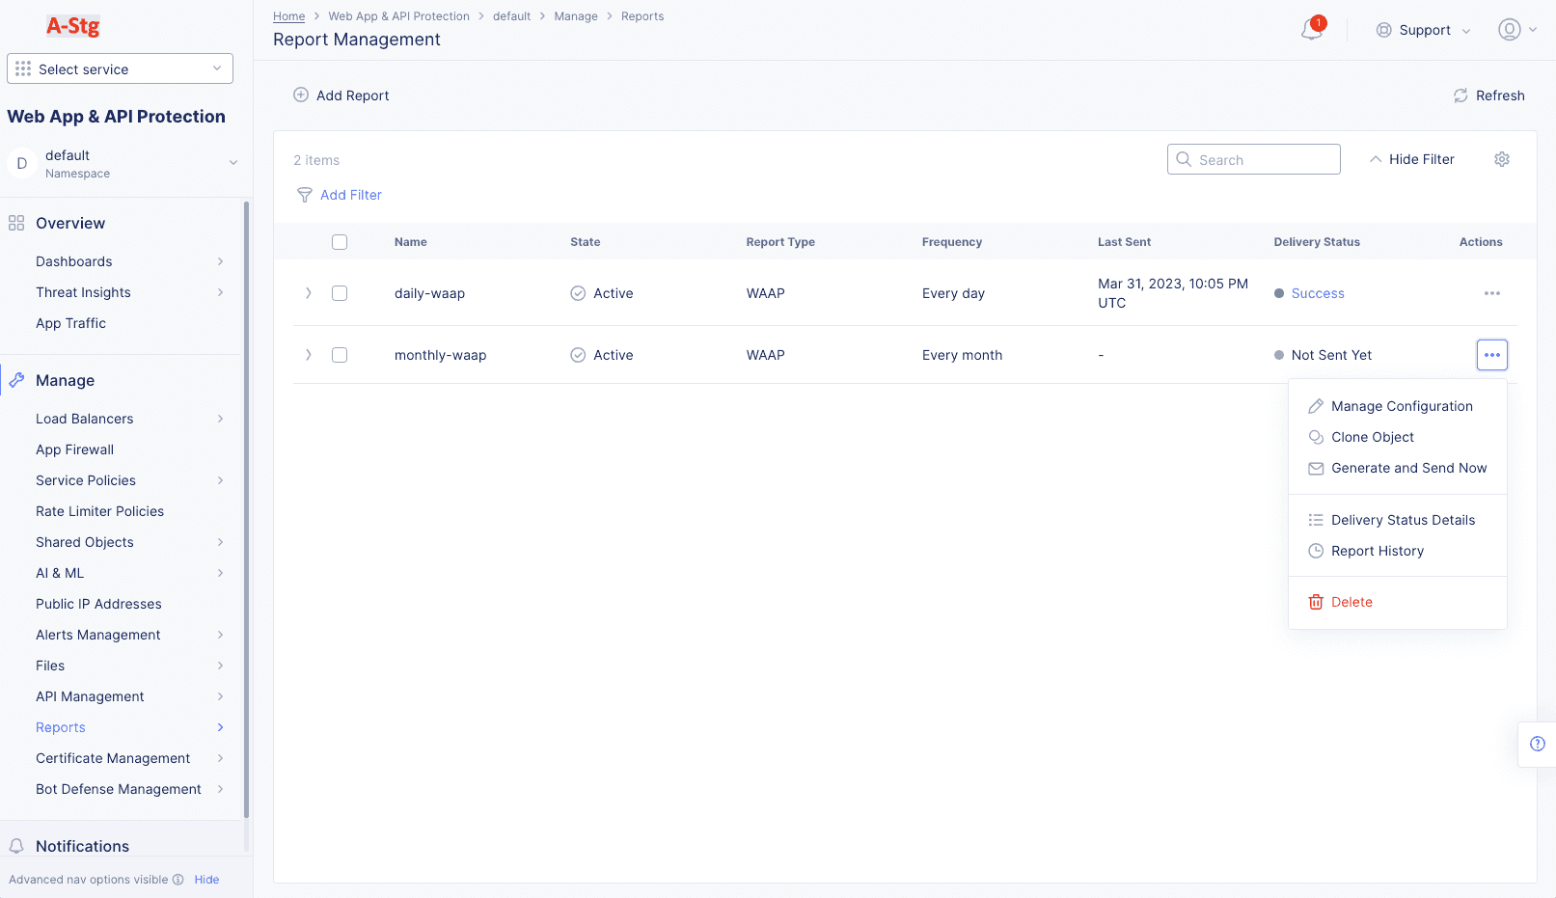This screenshot has width=1556, height=898.
Task: Type in the Search reports field
Action: [x=1254, y=158]
